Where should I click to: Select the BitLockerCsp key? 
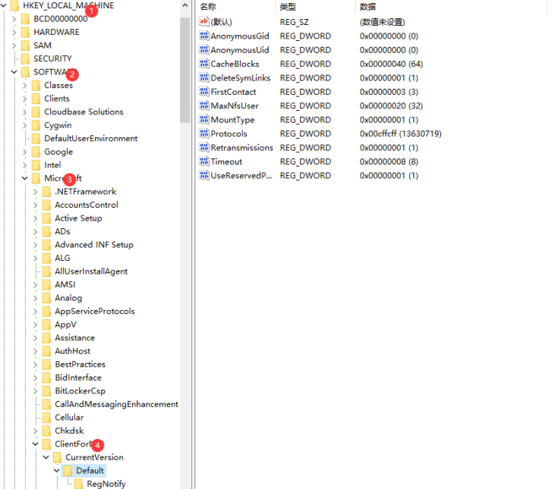[80, 391]
